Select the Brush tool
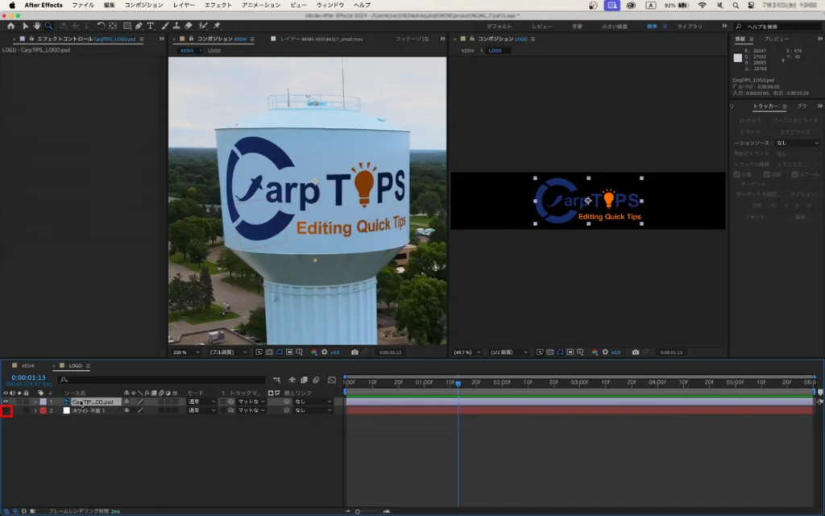This screenshot has width=825, height=516. pyautogui.click(x=164, y=26)
